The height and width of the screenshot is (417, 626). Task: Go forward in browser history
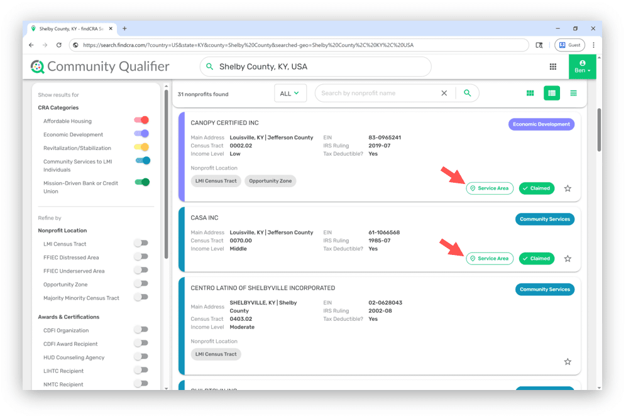[45, 45]
